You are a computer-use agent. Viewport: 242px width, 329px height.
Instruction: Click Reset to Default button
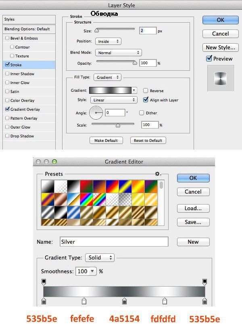click(148, 140)
